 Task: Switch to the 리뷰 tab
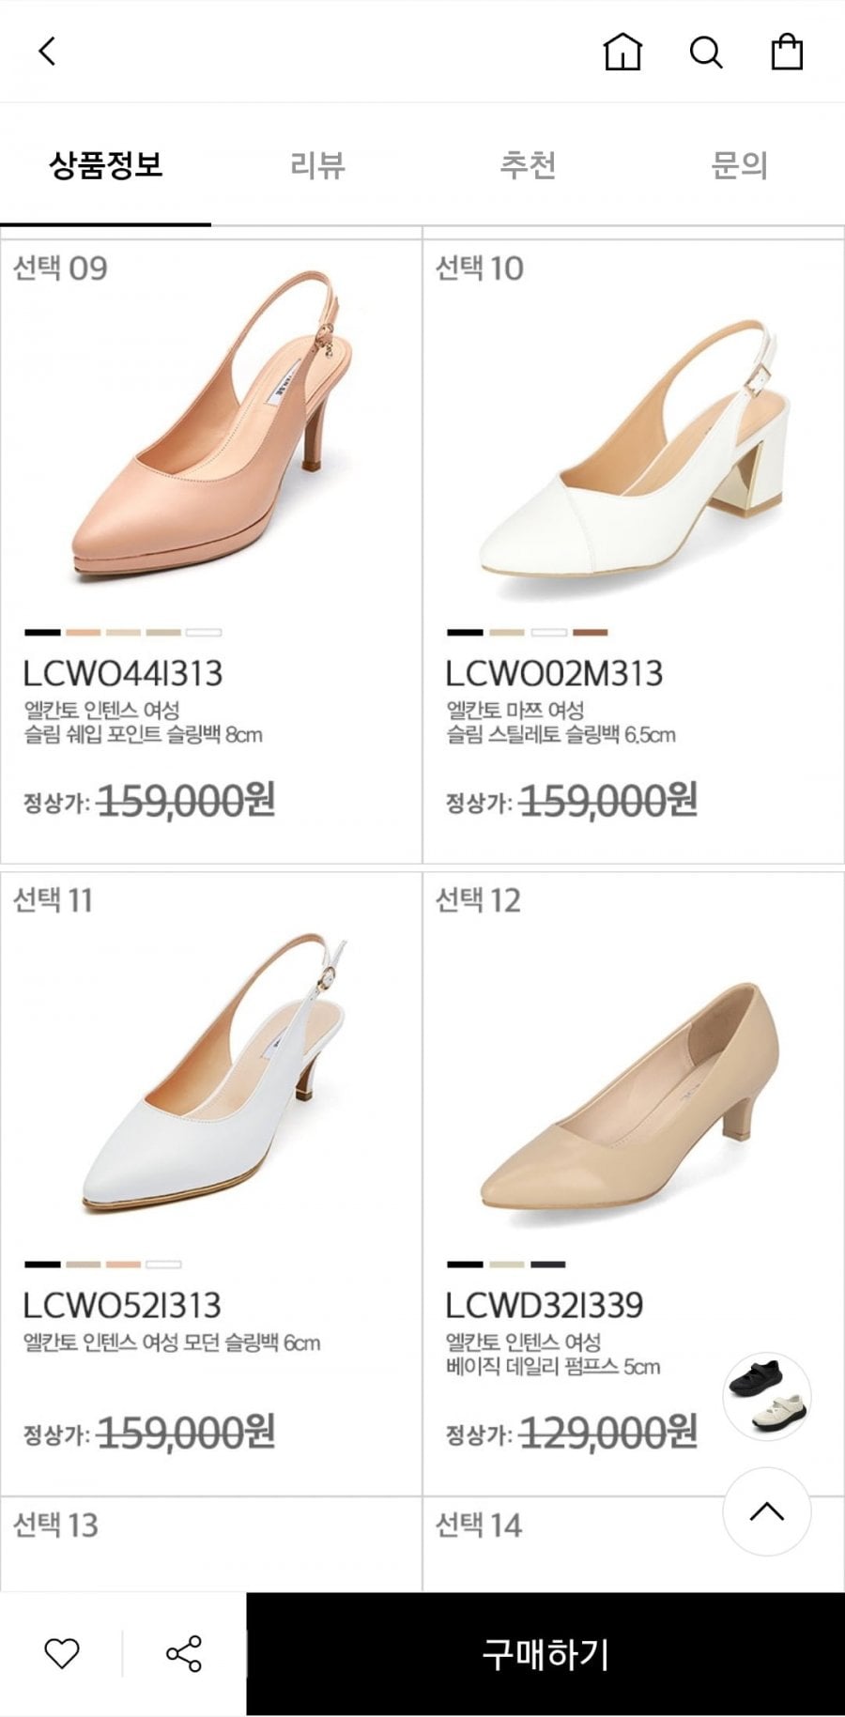(317, 165)
